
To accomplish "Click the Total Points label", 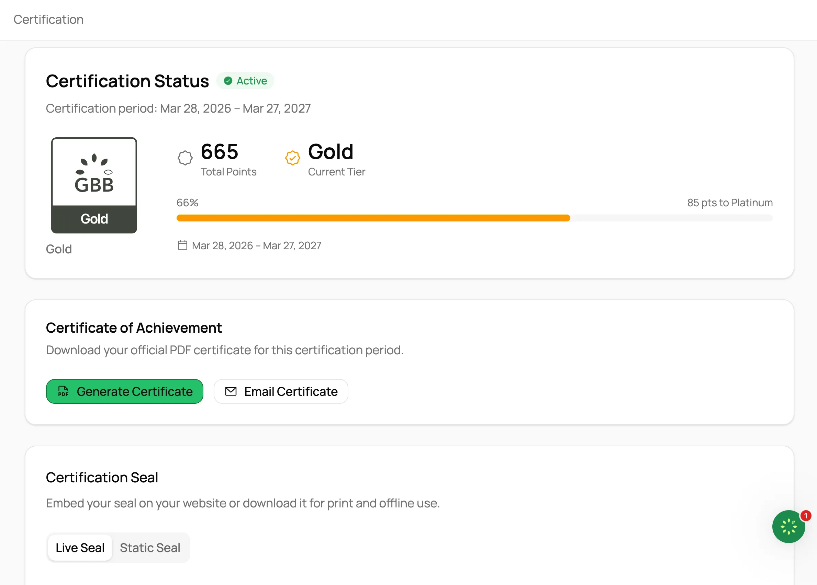I will 228,172.
